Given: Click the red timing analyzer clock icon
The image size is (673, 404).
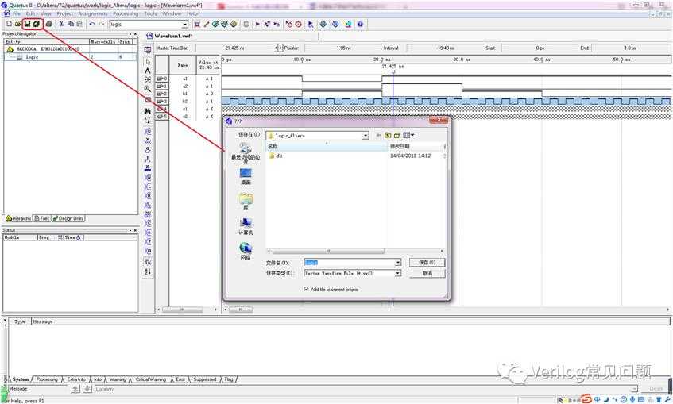Looking at the screenshot, I should pyautogui.click(x=298, y=25).
